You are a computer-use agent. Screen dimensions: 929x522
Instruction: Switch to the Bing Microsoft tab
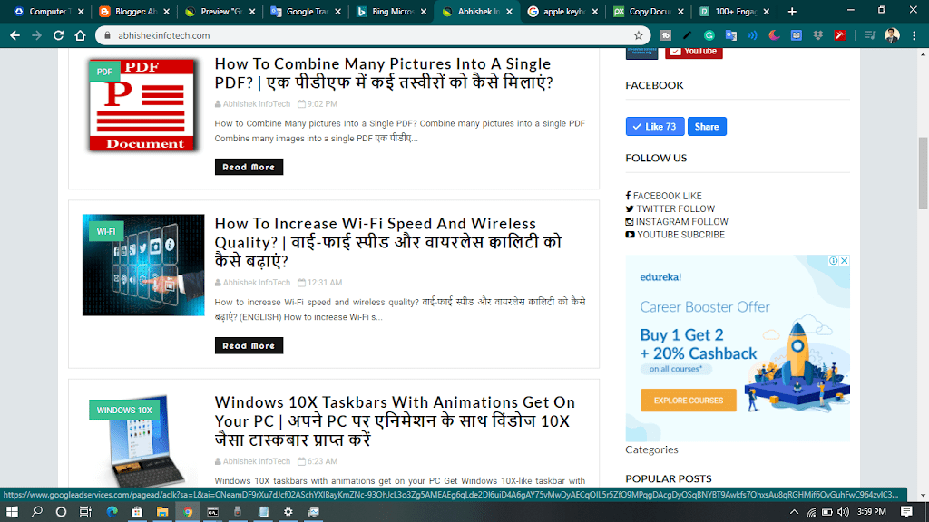(388, 12)
